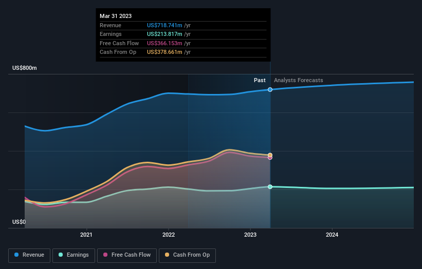Toggle the Free Cash Flow legend button
This screenshot has width=422, height=269.
tap(127, 255)
